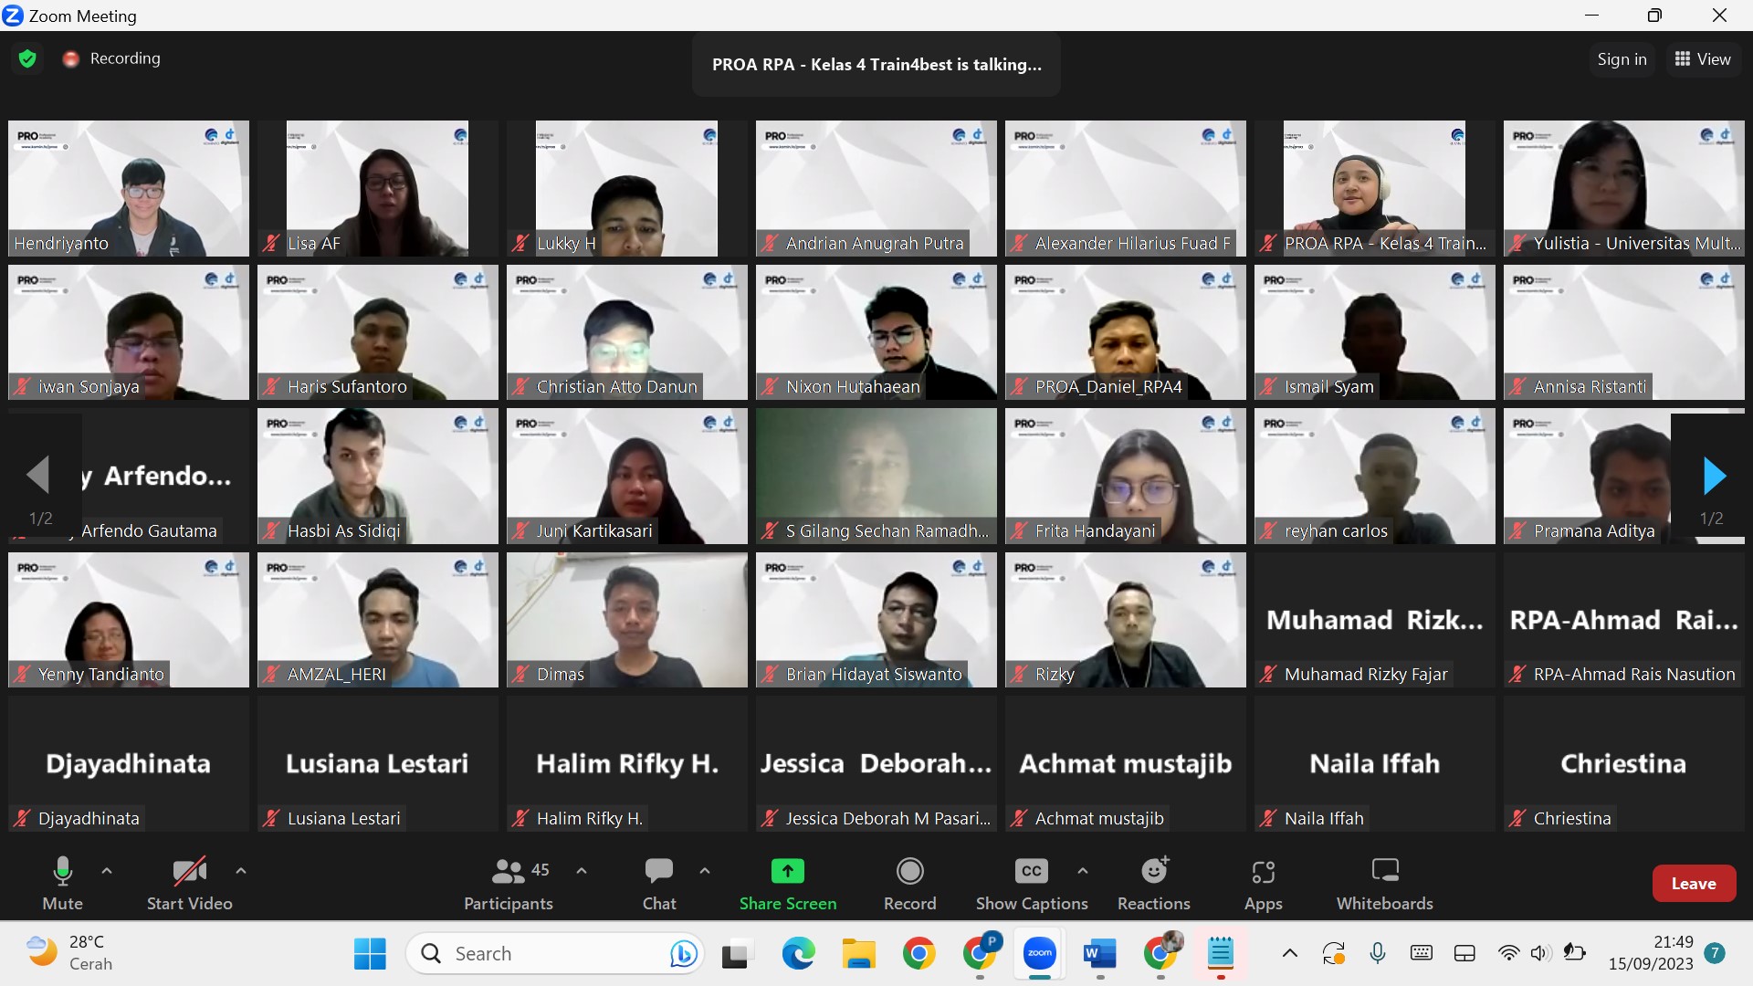Open video options chevron beside Start Video
Viewport: 1753px width, 986px height.
tap(240, 871)
